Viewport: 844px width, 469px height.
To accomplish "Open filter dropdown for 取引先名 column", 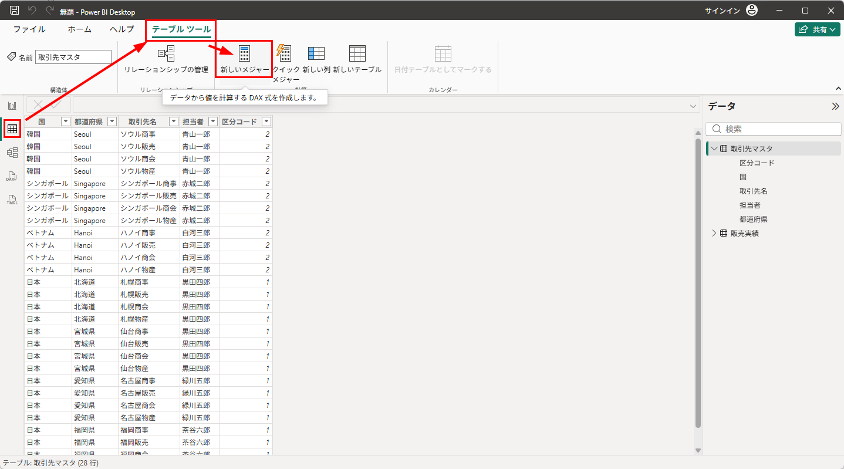I will (x=173, y=122).
